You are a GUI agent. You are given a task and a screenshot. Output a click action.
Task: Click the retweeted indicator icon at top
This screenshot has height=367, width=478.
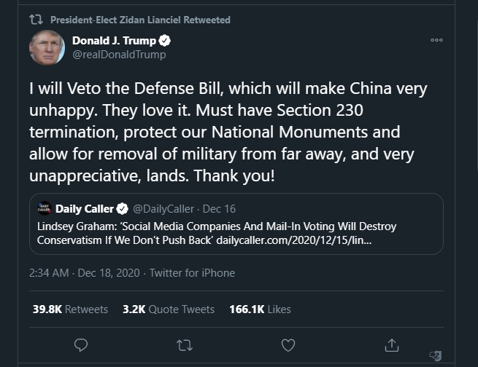tap(36, 20)
